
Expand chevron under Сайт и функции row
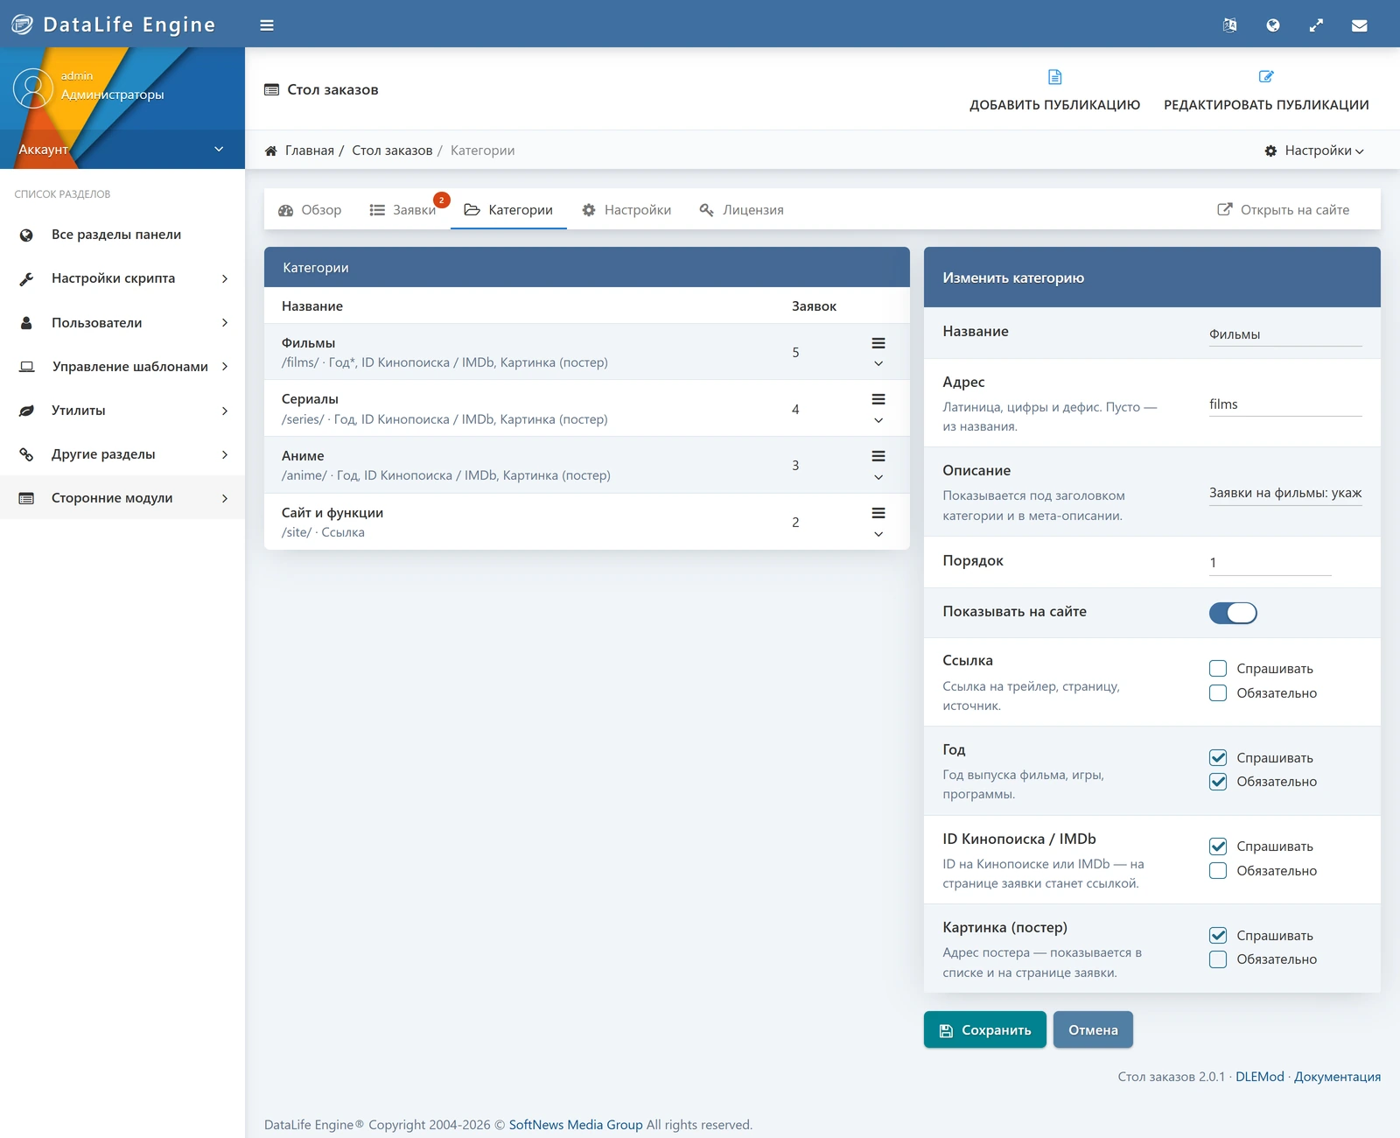tap(878, 534)
